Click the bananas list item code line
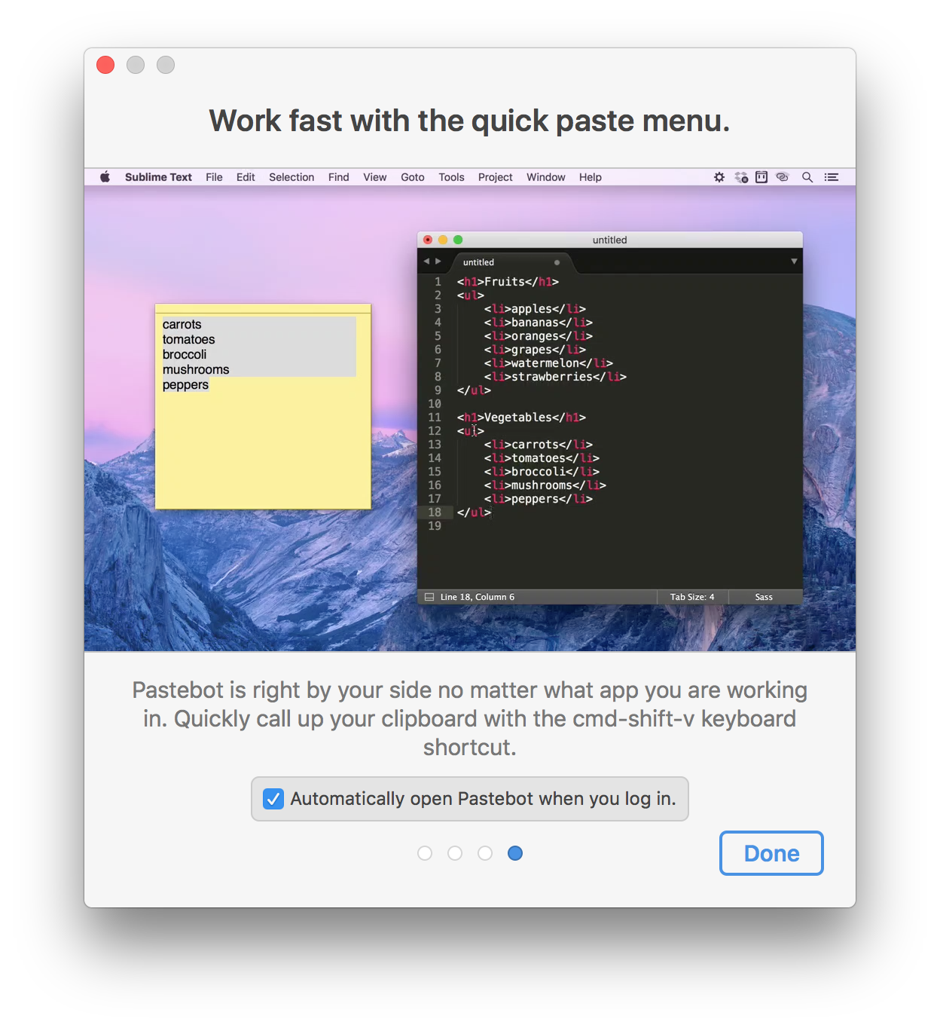This screenshot has width=940, height=1028. 539,323
